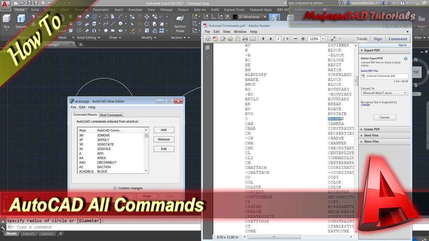
Task: Click the Remove button in Alias Editor
Action: 164,139
